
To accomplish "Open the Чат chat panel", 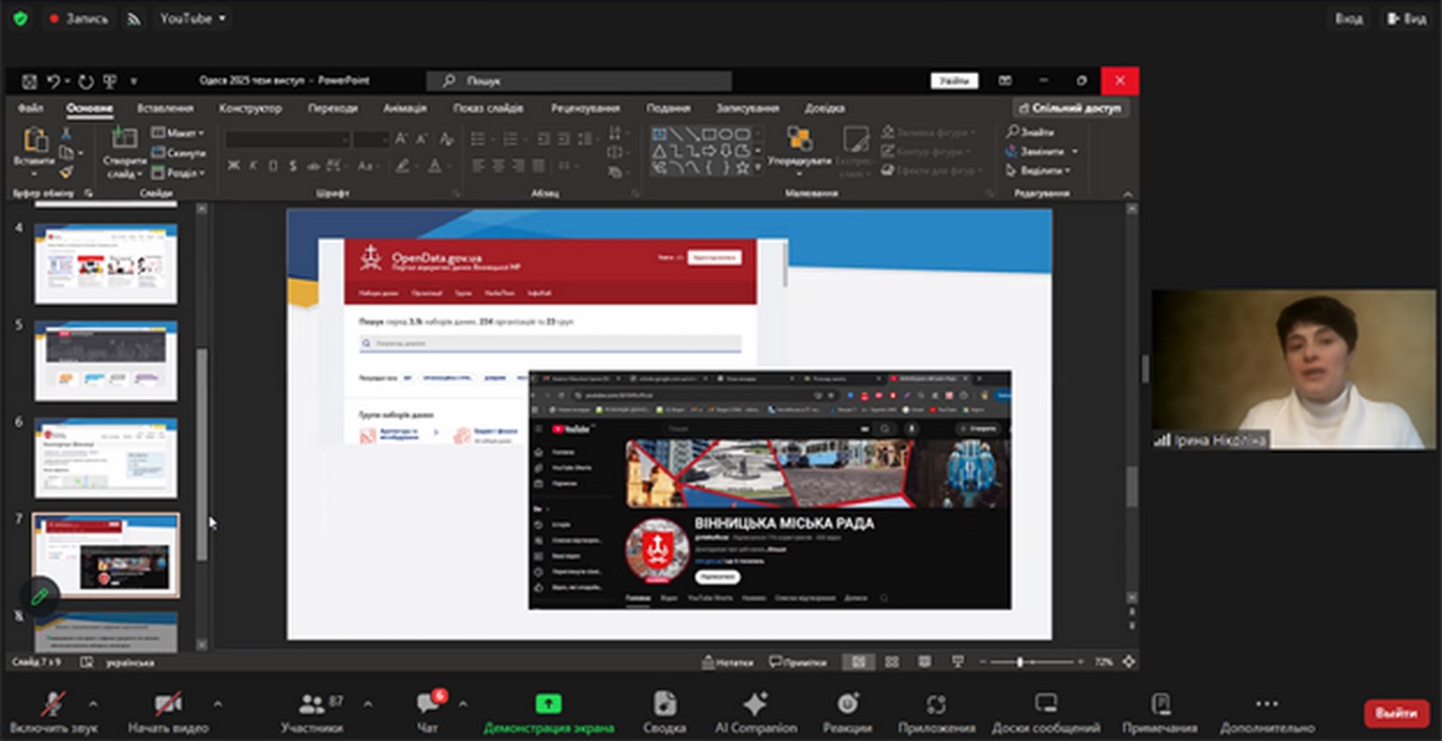I will pyautogui.click(x=428, y=704).
